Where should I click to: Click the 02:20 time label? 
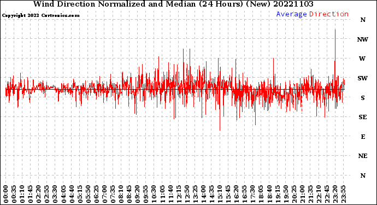[39, 194]
